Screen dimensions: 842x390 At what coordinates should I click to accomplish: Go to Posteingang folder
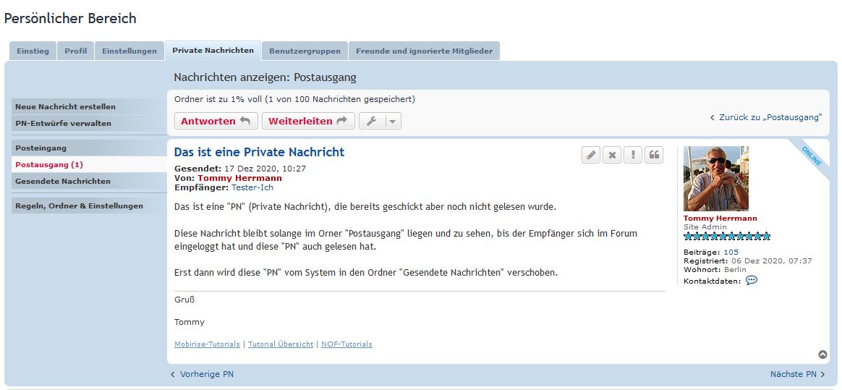point(89,148)
